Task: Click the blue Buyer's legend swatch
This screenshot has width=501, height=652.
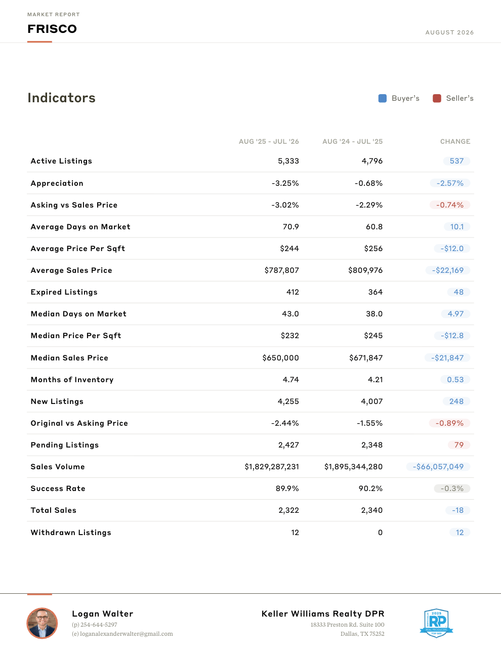Action: [383, 98]
